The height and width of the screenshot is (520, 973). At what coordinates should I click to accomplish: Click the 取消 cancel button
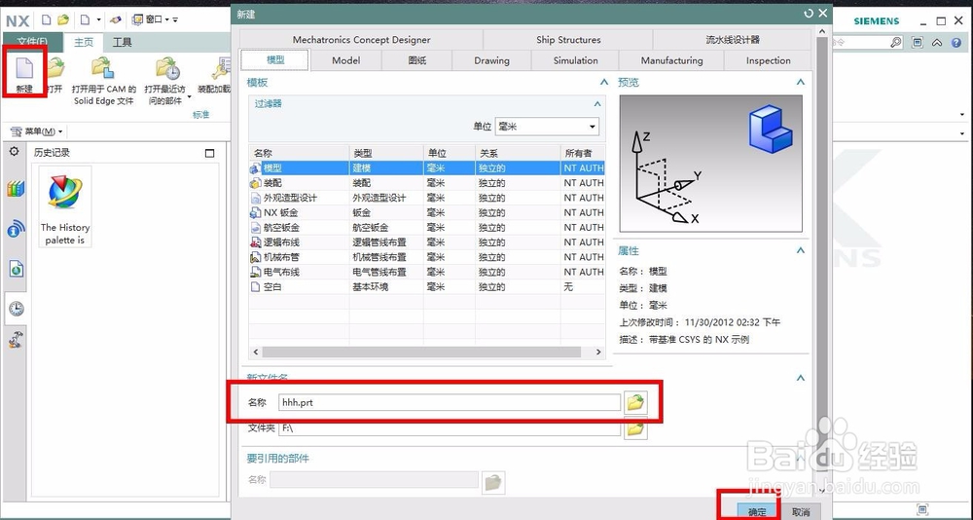[x=801, y=512]
